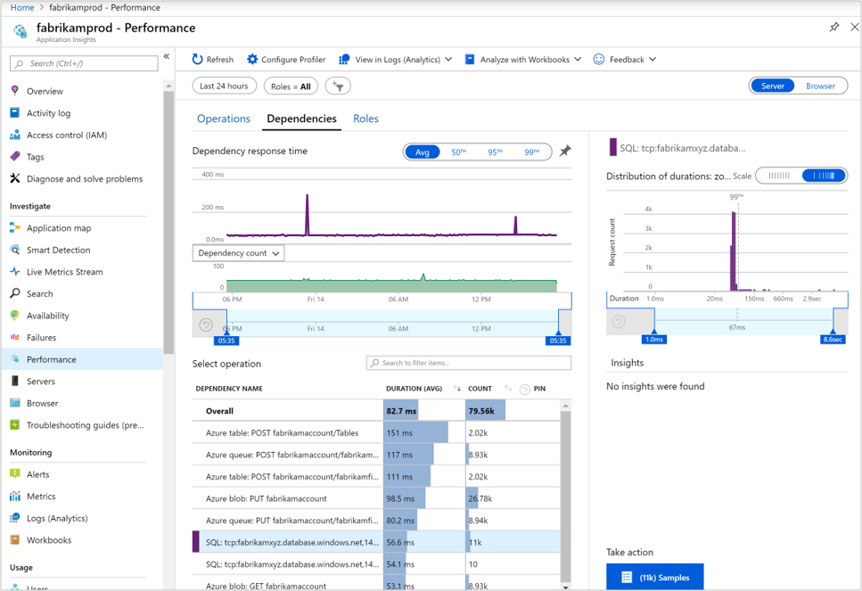Open Live Metrics Stream
The width and height of the screenshot is (862, 591).
64,272
